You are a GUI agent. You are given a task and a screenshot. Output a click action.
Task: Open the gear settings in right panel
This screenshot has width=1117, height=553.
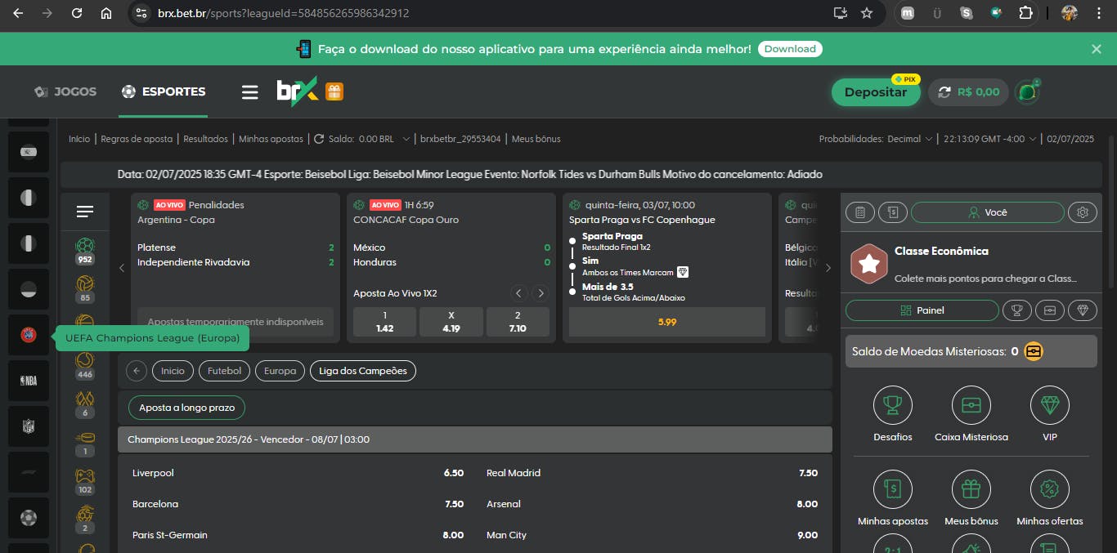click(x=1083, y=212)
